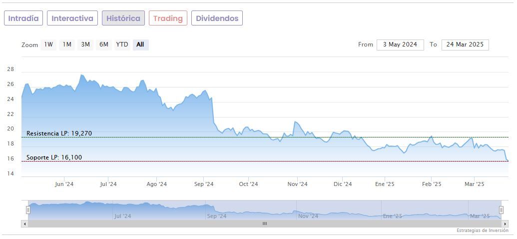Open the Trading tab
This screenshot has height=239, width=517.
tap(168, 18)
